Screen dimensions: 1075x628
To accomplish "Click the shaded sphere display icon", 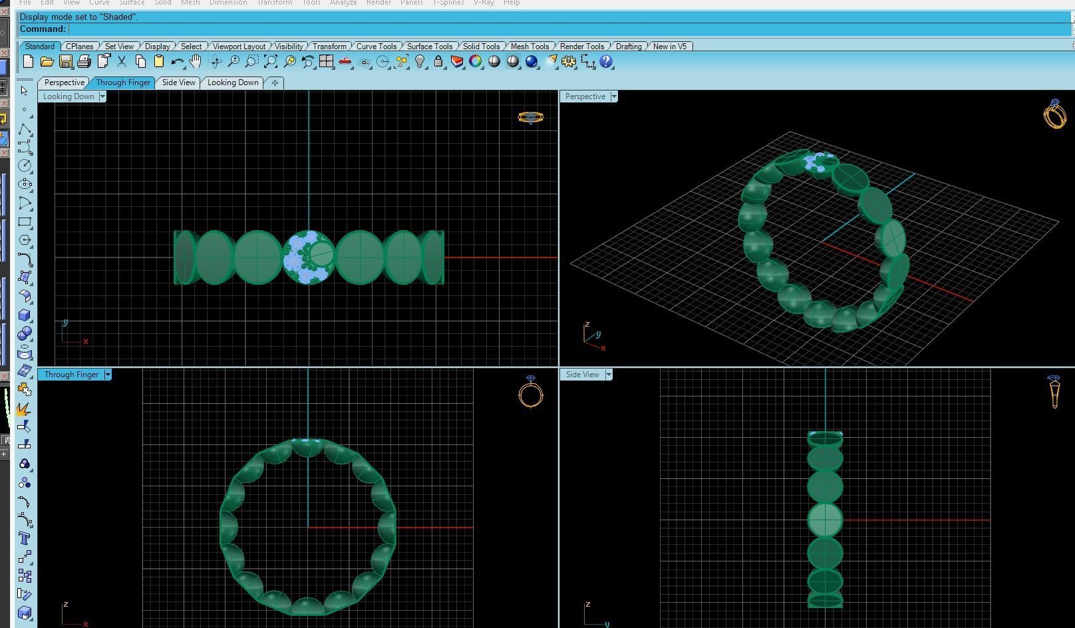I will coord(494,62).
